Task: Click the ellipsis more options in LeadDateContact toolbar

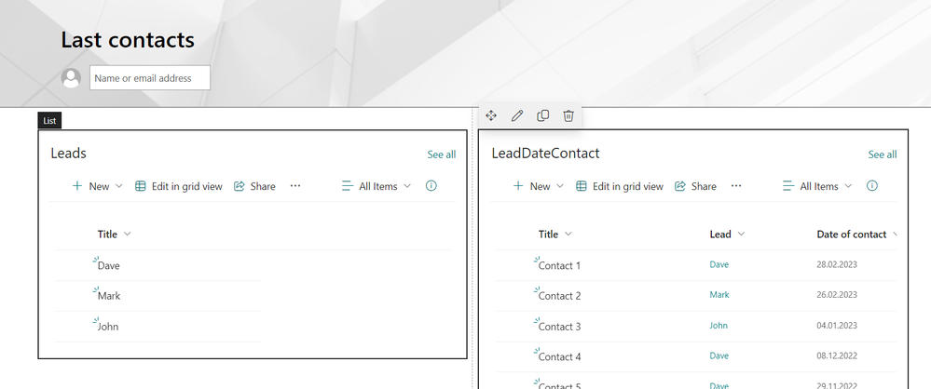Action: pyautogui.click(x=736, y=185)
